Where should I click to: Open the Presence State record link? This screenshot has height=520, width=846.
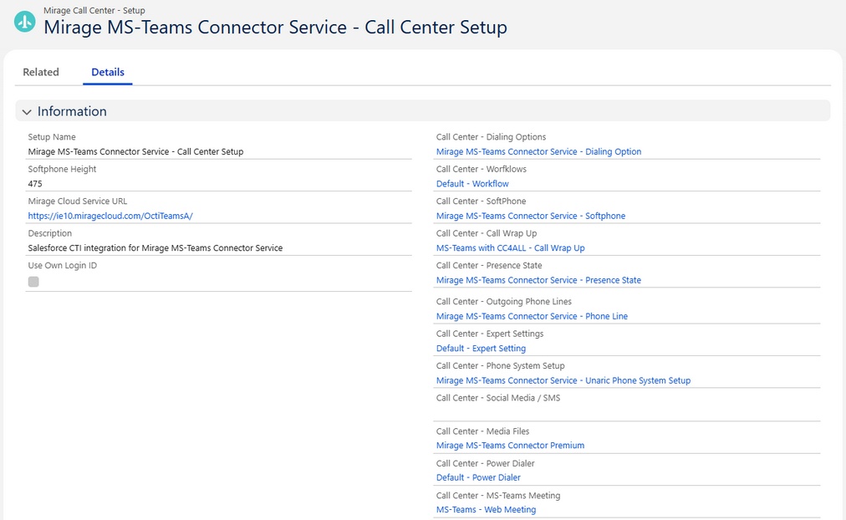click(x=539, y=280)
